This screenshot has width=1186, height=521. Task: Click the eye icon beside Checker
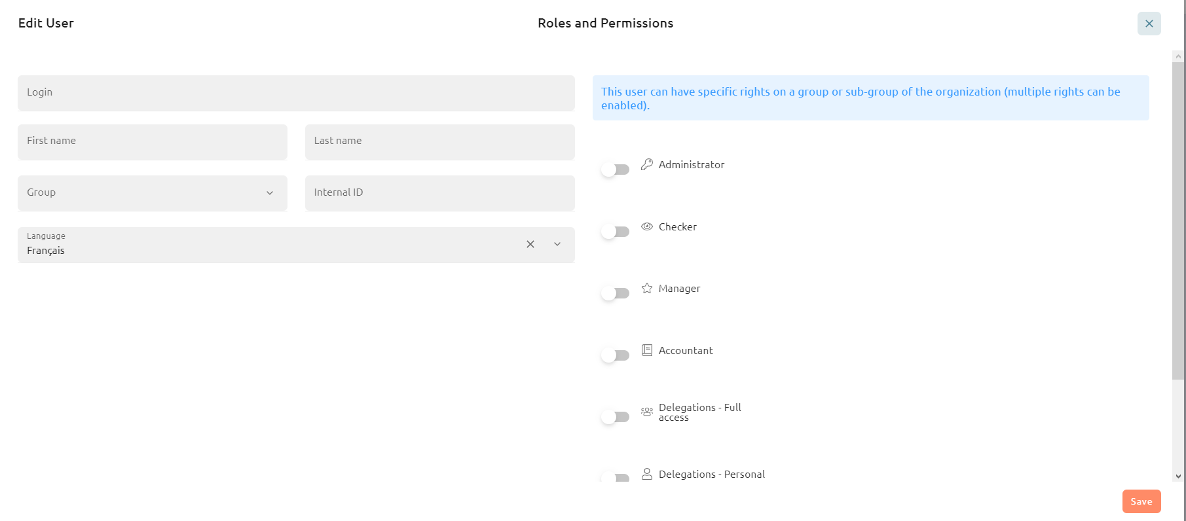pyautogui.click(x=647, y=226)
